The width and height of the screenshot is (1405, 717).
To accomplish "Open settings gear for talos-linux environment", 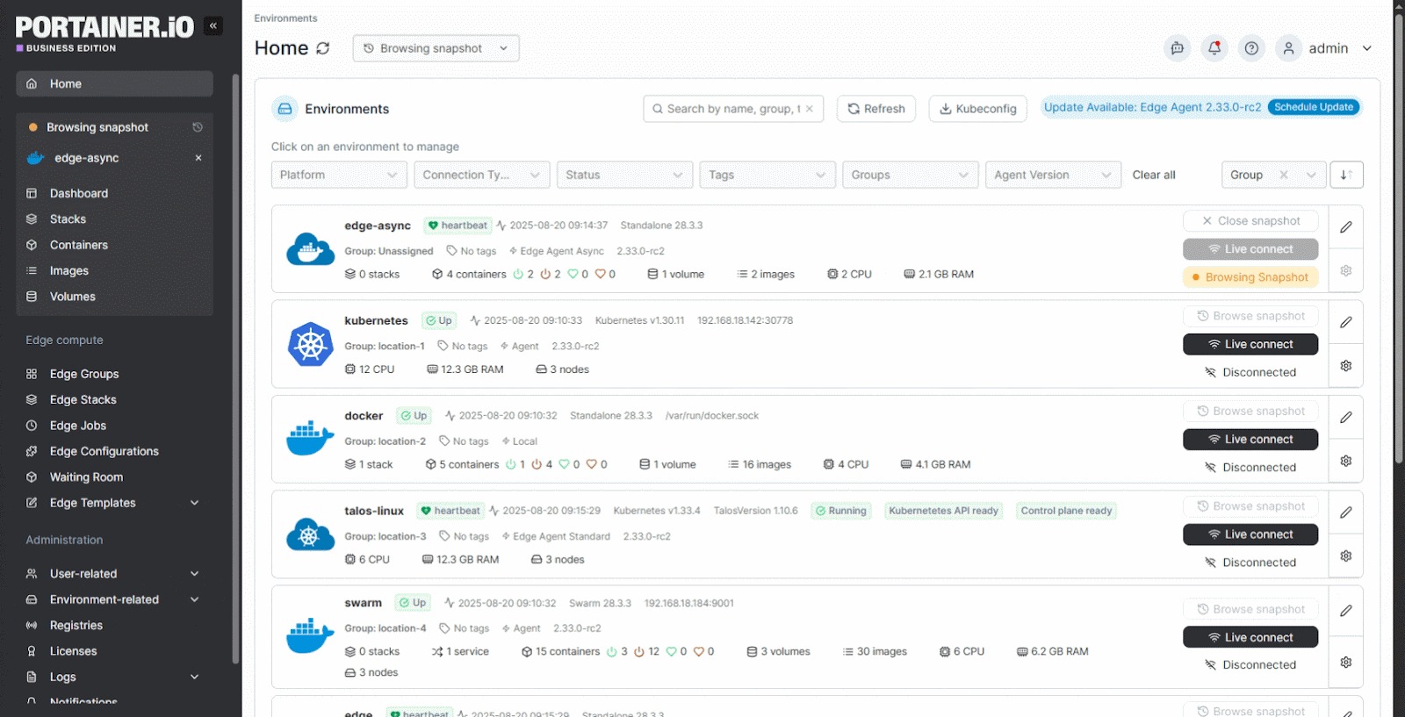I will tap(1346, 556).
